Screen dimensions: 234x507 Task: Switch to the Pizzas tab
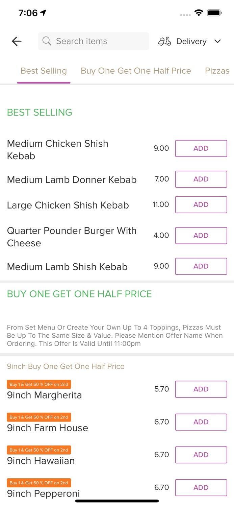pyautogui.click(x=217, y=71)
